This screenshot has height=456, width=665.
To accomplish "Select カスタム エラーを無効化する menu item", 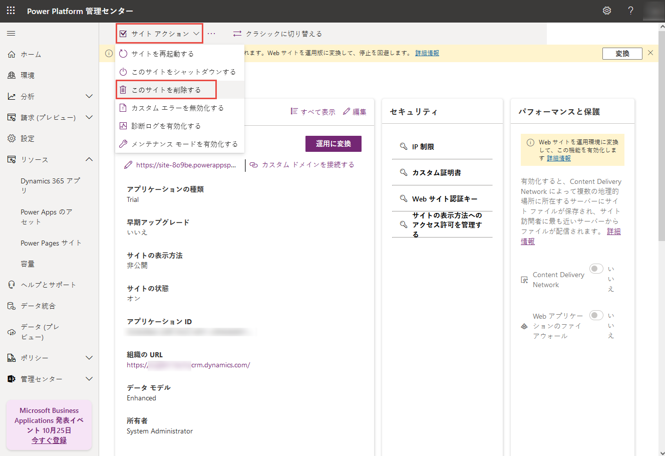I will [x=180, y=108].
